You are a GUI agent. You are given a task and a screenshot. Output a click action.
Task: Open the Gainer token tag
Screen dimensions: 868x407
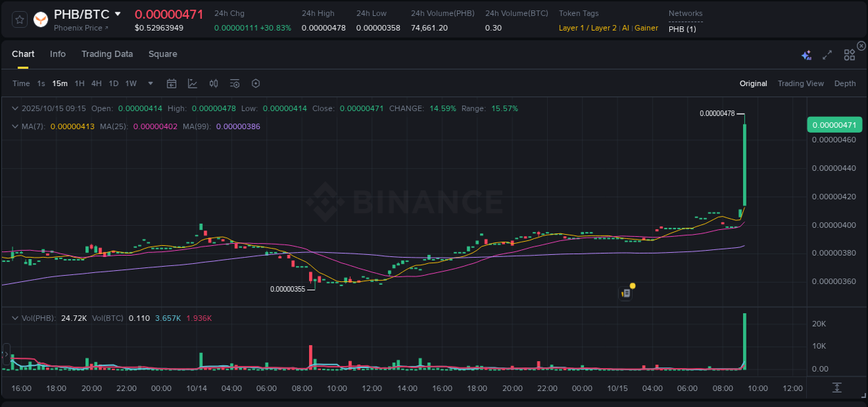646,28
